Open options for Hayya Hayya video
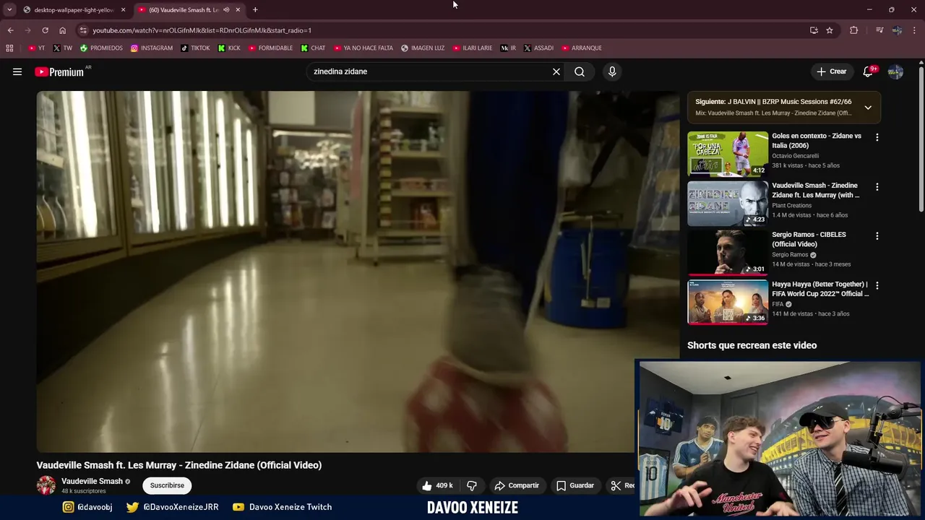Image resolution: width=925 pixels, height=520 pixels. click(877, 285)
